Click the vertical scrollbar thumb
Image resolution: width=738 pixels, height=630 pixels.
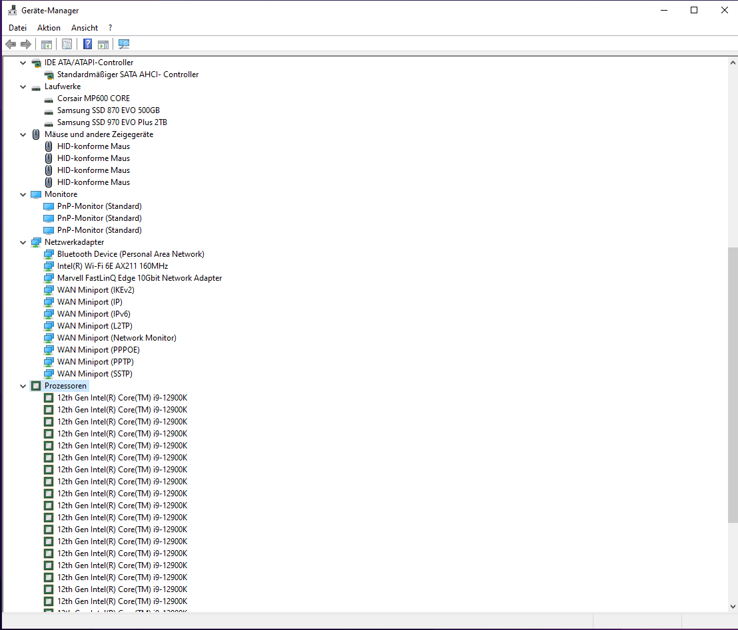coord(733,385)
